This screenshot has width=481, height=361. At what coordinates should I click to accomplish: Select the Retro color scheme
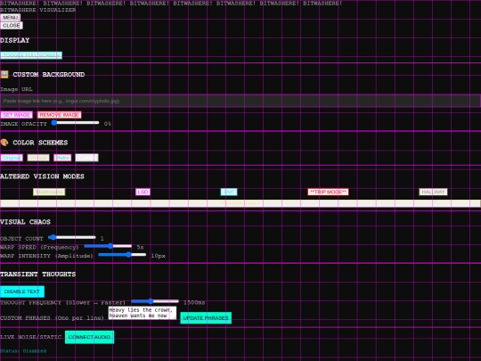click(x=62, y=158)
